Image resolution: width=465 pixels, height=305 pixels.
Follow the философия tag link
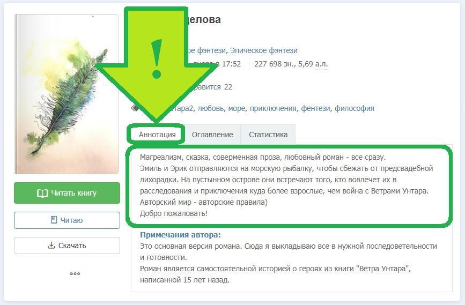point(355,108)
